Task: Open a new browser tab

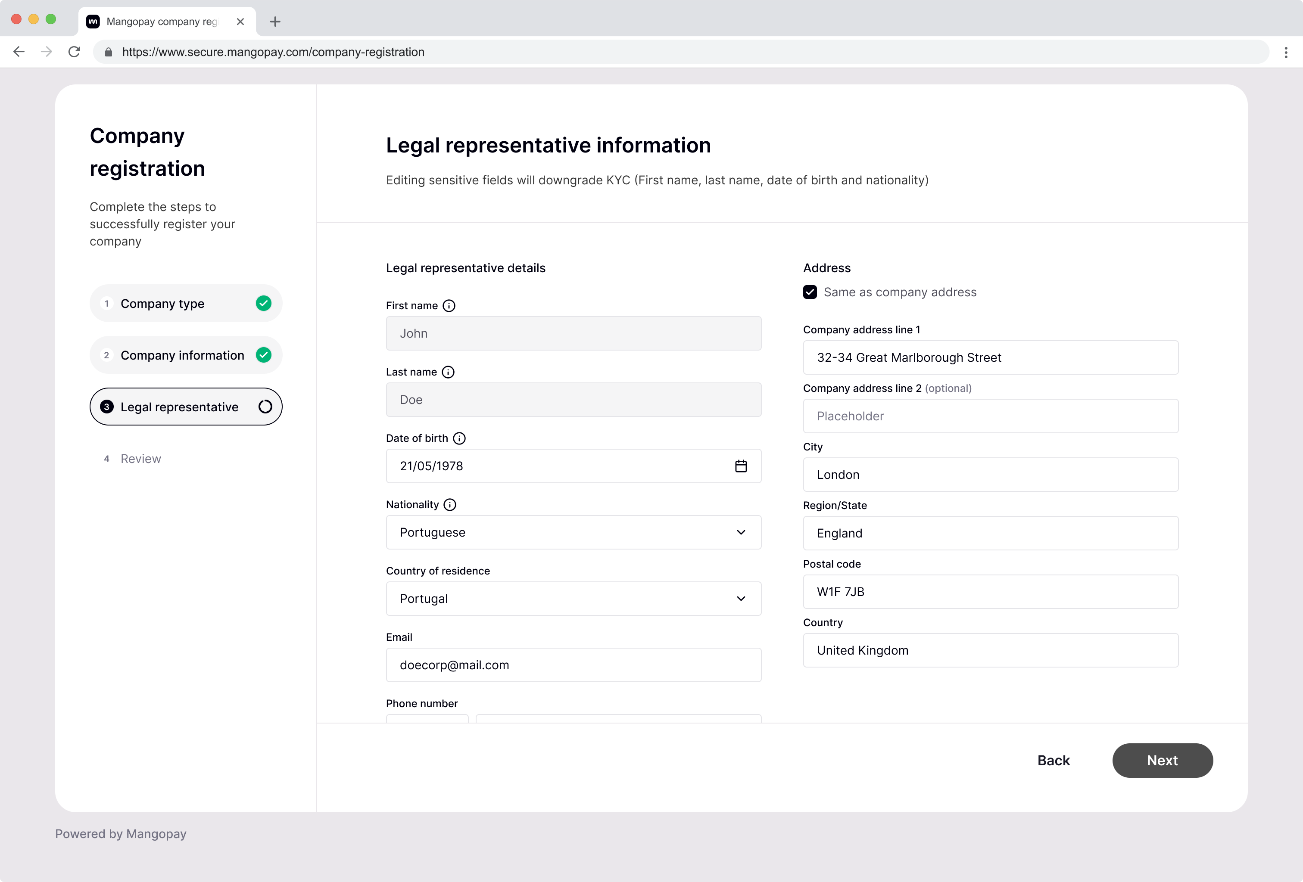Action: [x=275, y=22]
